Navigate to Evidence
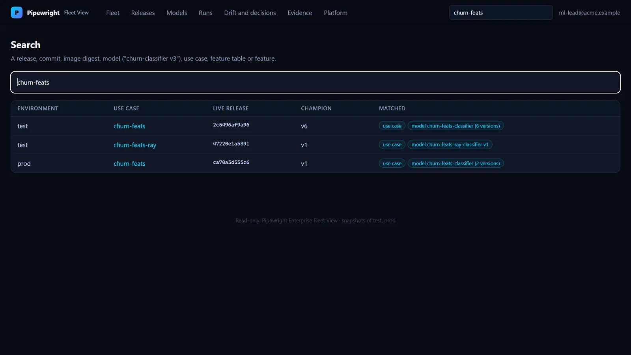 tap(300, 13)
